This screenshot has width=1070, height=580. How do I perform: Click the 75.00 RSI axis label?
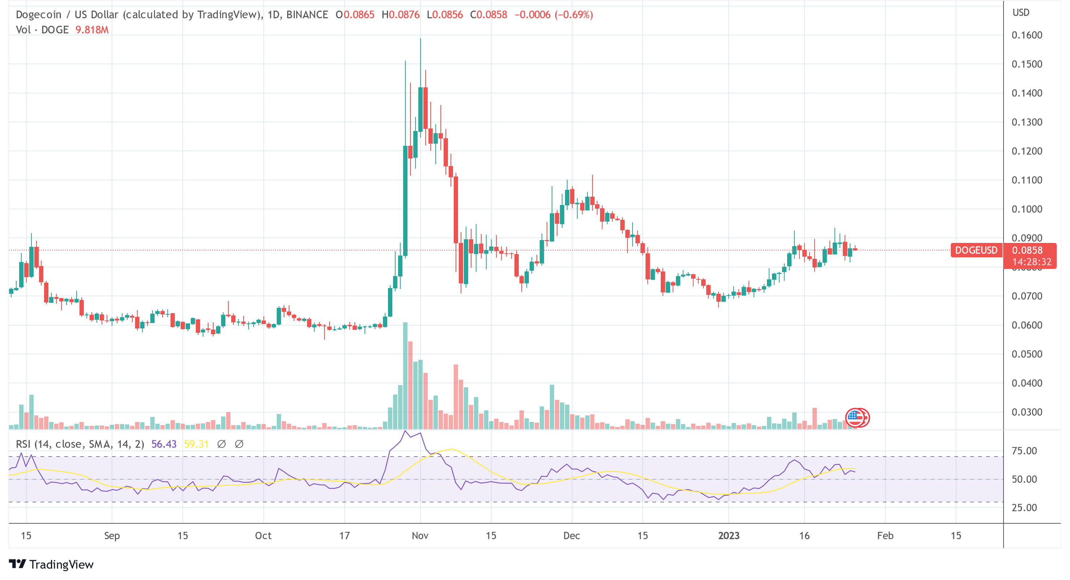(1024, 451)
